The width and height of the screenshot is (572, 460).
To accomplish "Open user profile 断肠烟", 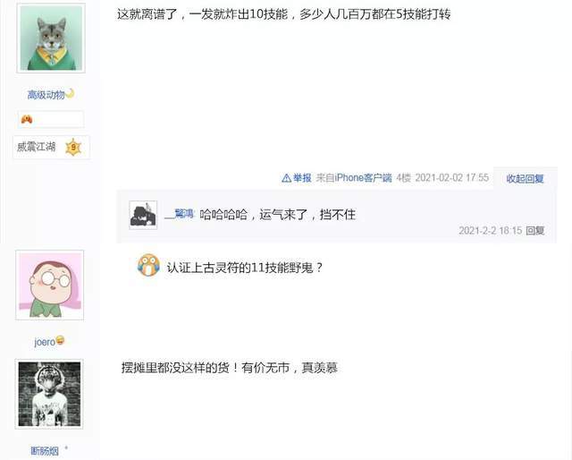I will (x=45, y=451).
